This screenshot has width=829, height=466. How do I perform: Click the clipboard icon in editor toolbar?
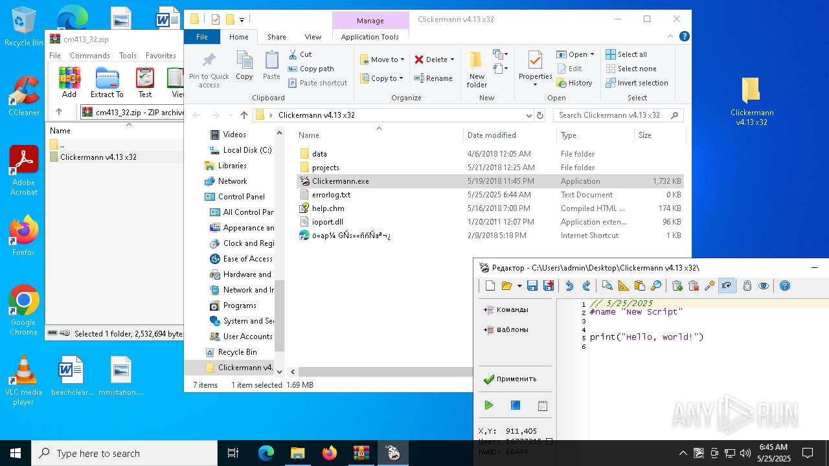[x=640, y=286]
